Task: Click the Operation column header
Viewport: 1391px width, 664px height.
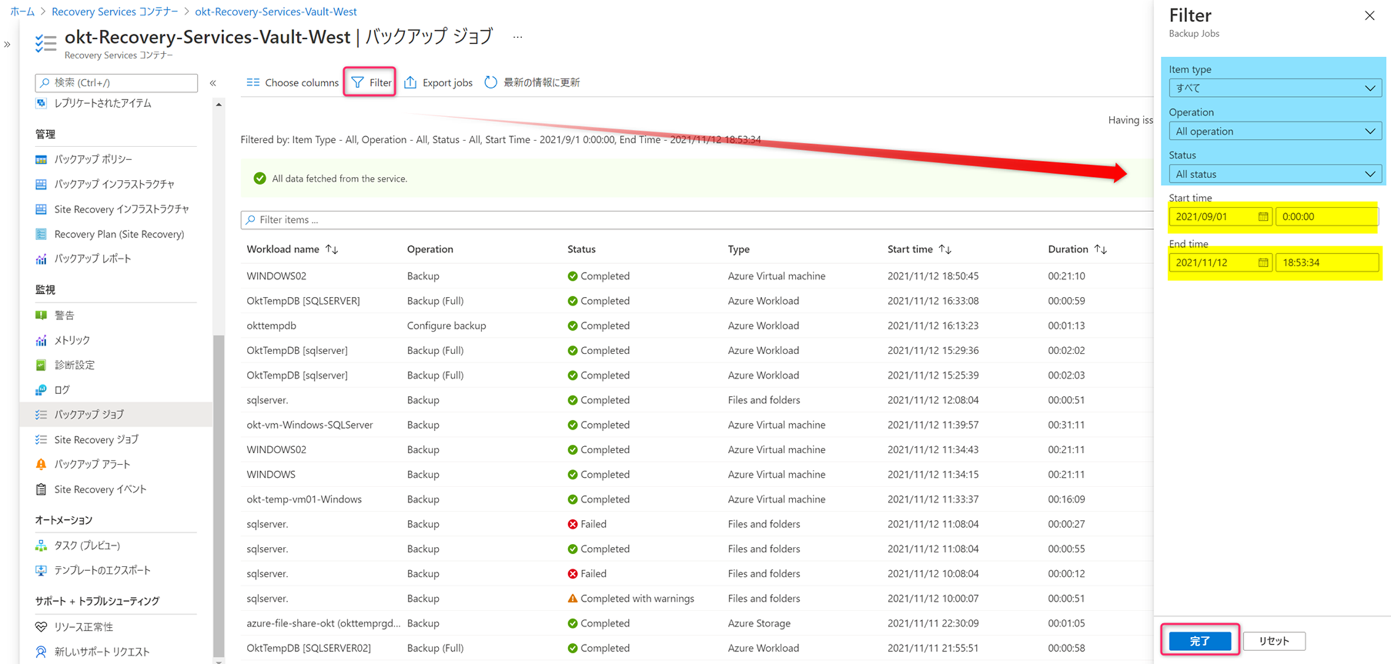Action: click(x=430, y=249)
